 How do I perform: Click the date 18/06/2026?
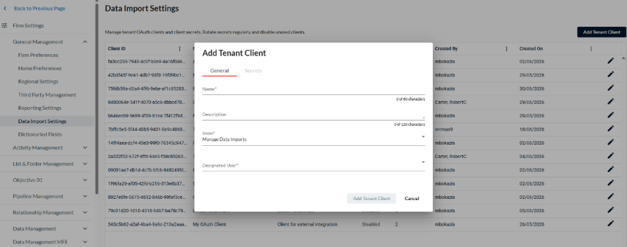532,129
